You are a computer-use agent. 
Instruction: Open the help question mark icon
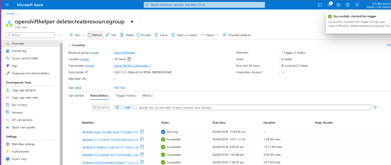(x=348, y=5)
